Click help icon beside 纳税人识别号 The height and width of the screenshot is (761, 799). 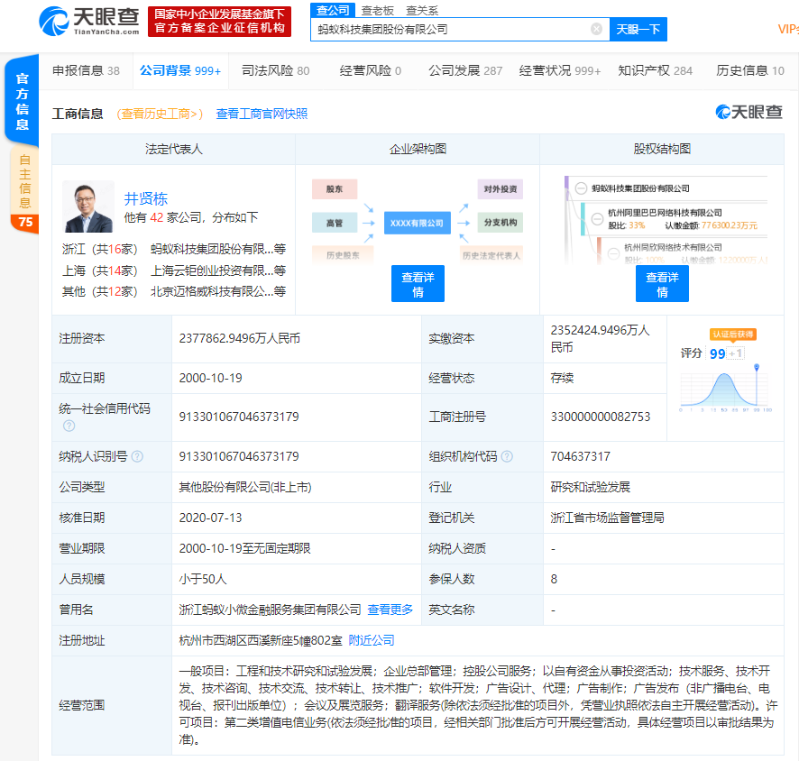(x=138, y=456)
